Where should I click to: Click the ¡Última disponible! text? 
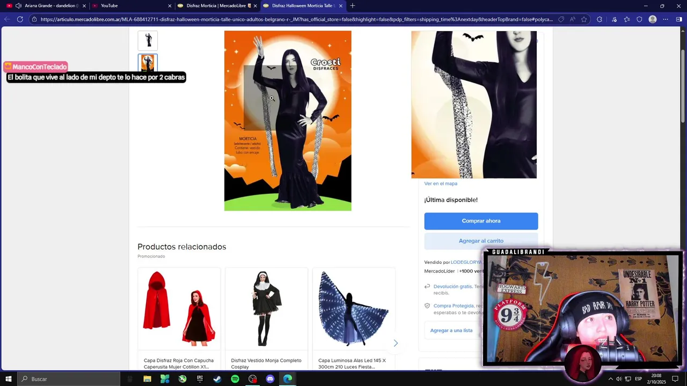tap(451, 200)
